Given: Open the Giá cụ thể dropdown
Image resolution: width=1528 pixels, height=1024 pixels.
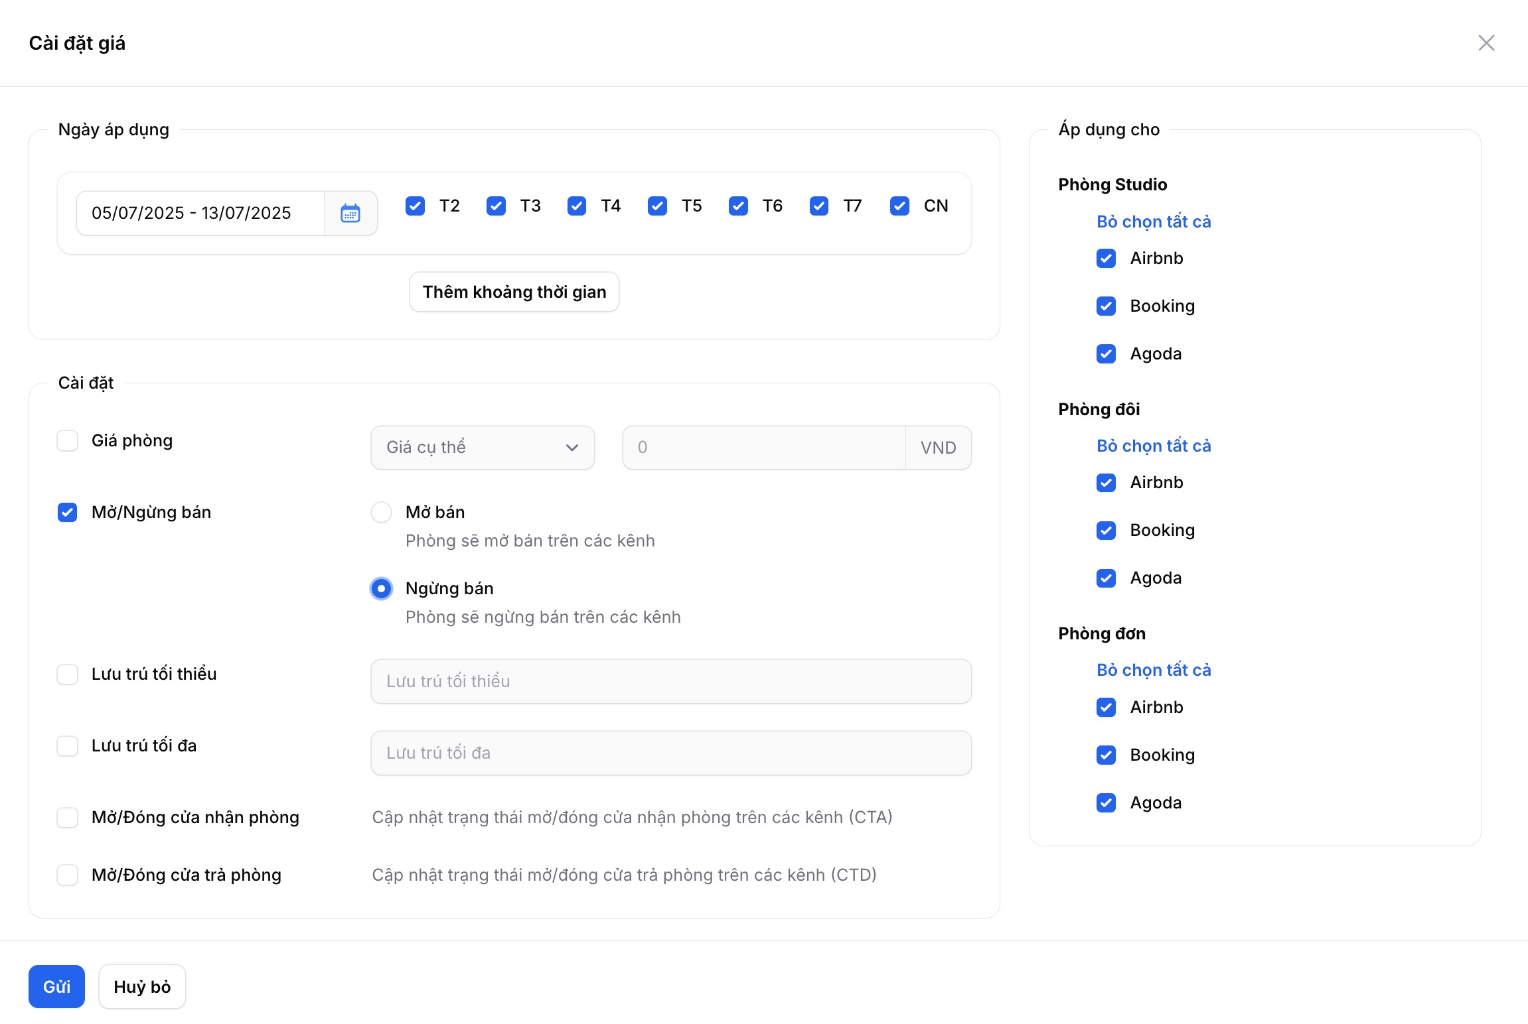Looking at the screenshot, I should pyautogui.click(x=483, y=448).
